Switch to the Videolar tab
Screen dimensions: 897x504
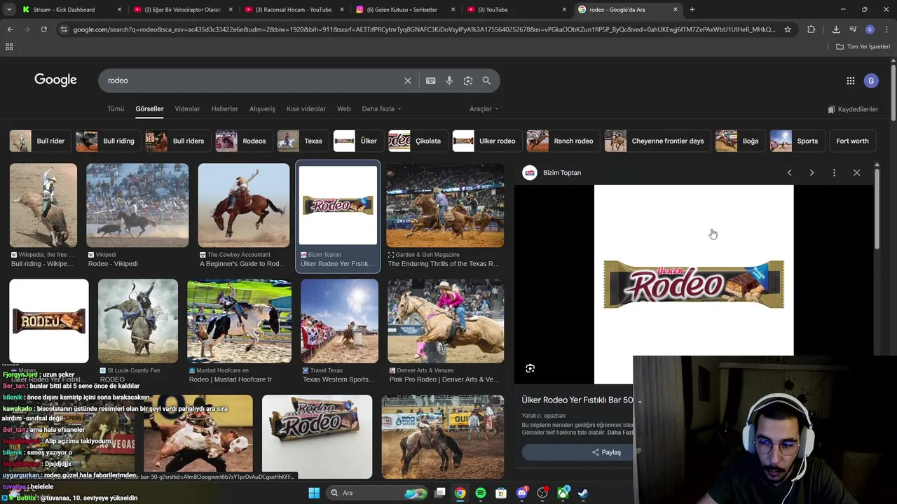pos(187,109)
